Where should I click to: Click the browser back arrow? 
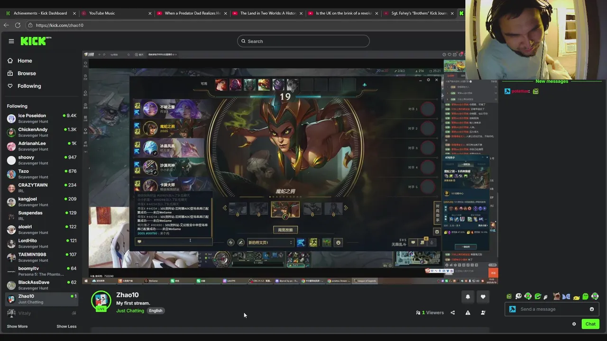pyautogui.click(x=6, y=25)
